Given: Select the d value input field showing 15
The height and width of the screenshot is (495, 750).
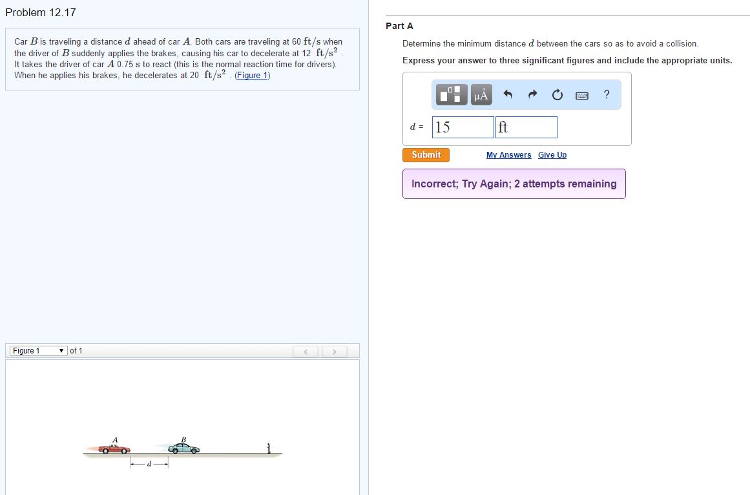Looking at the screenshot, I should 463,127.
